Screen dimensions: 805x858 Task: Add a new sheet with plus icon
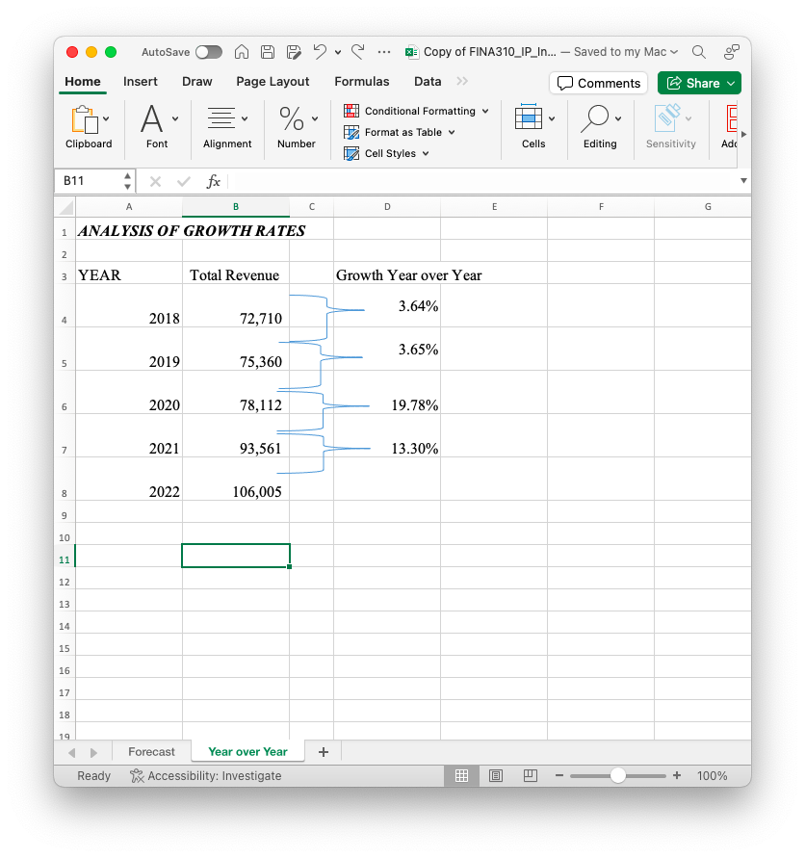(x=324, y=752)
